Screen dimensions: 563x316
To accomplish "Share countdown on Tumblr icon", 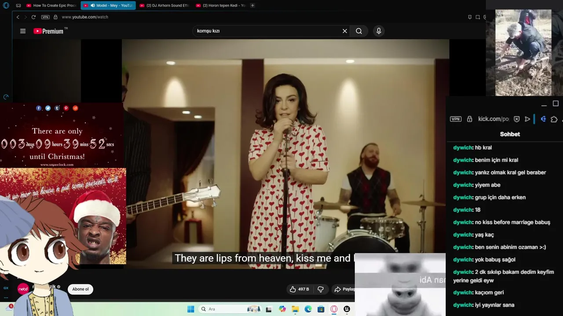I will 57,108.
